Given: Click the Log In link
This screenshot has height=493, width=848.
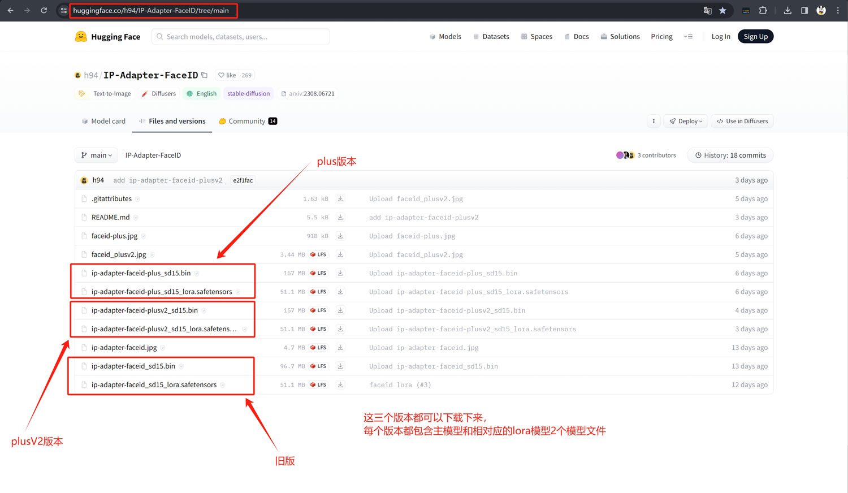Looking at the screenshot, I should [x=721, y=37].
